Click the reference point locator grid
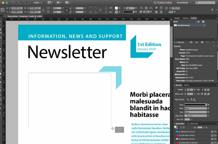 pos(3,10)
